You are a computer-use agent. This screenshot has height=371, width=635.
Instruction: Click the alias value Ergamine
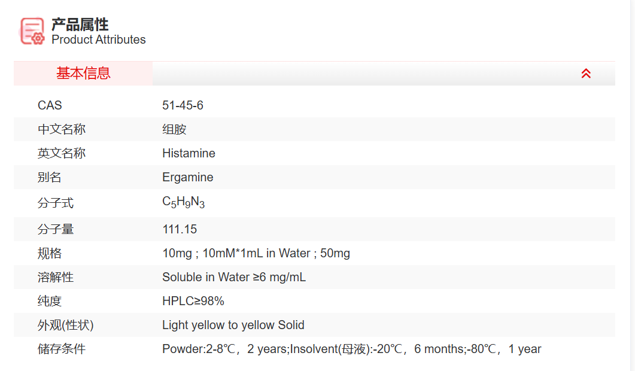point(187,177)
